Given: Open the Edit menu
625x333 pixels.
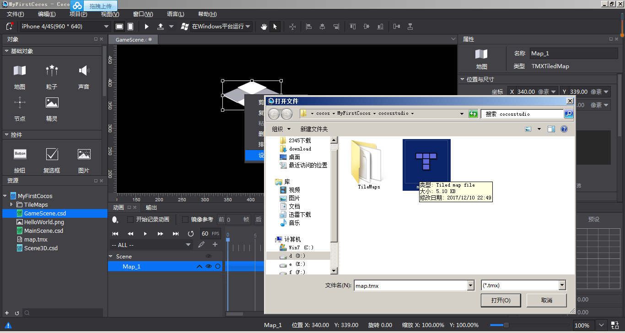Looking at the screenshot, I should 47,14.
